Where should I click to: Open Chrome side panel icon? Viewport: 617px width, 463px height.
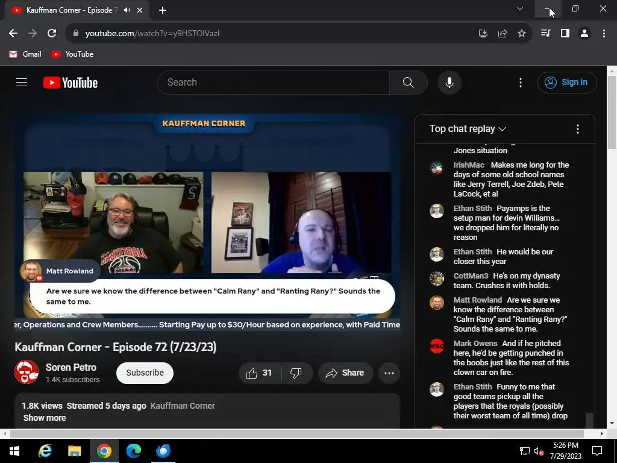click(x=565, y=34)
